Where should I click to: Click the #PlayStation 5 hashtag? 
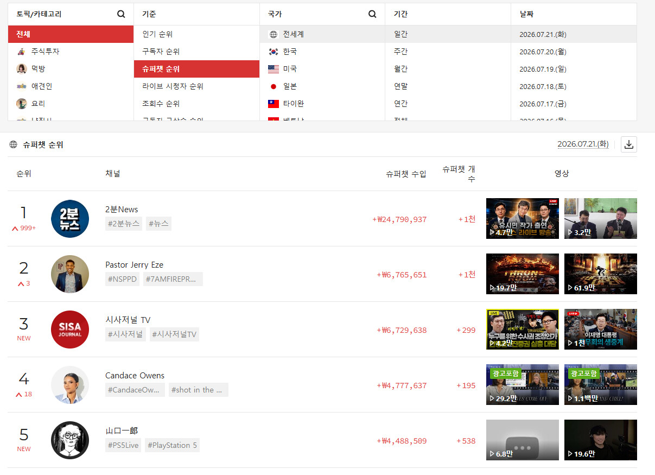(172, 445)
